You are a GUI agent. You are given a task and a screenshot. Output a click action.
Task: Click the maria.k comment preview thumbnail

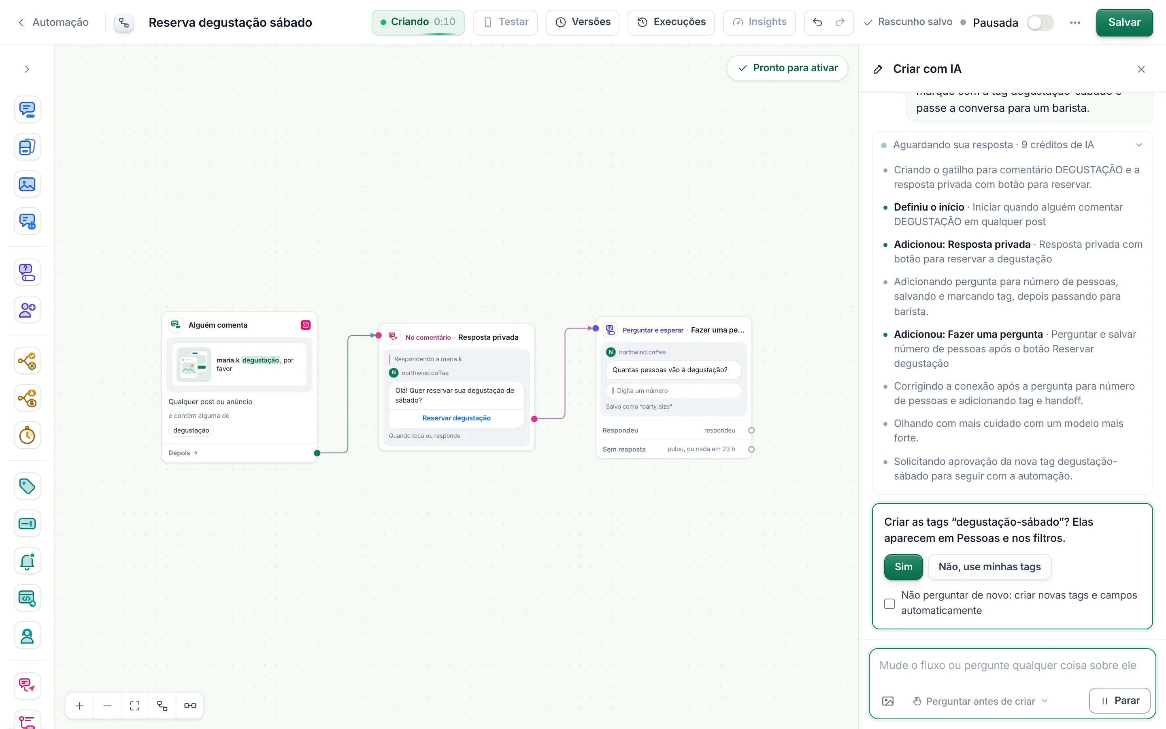pos(194,364)
